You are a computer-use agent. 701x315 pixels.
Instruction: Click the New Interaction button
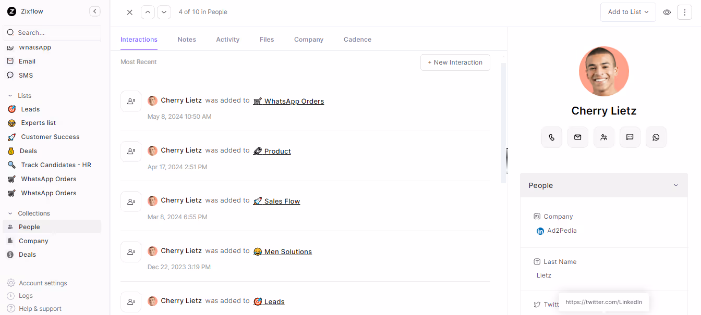pos(455,62)
